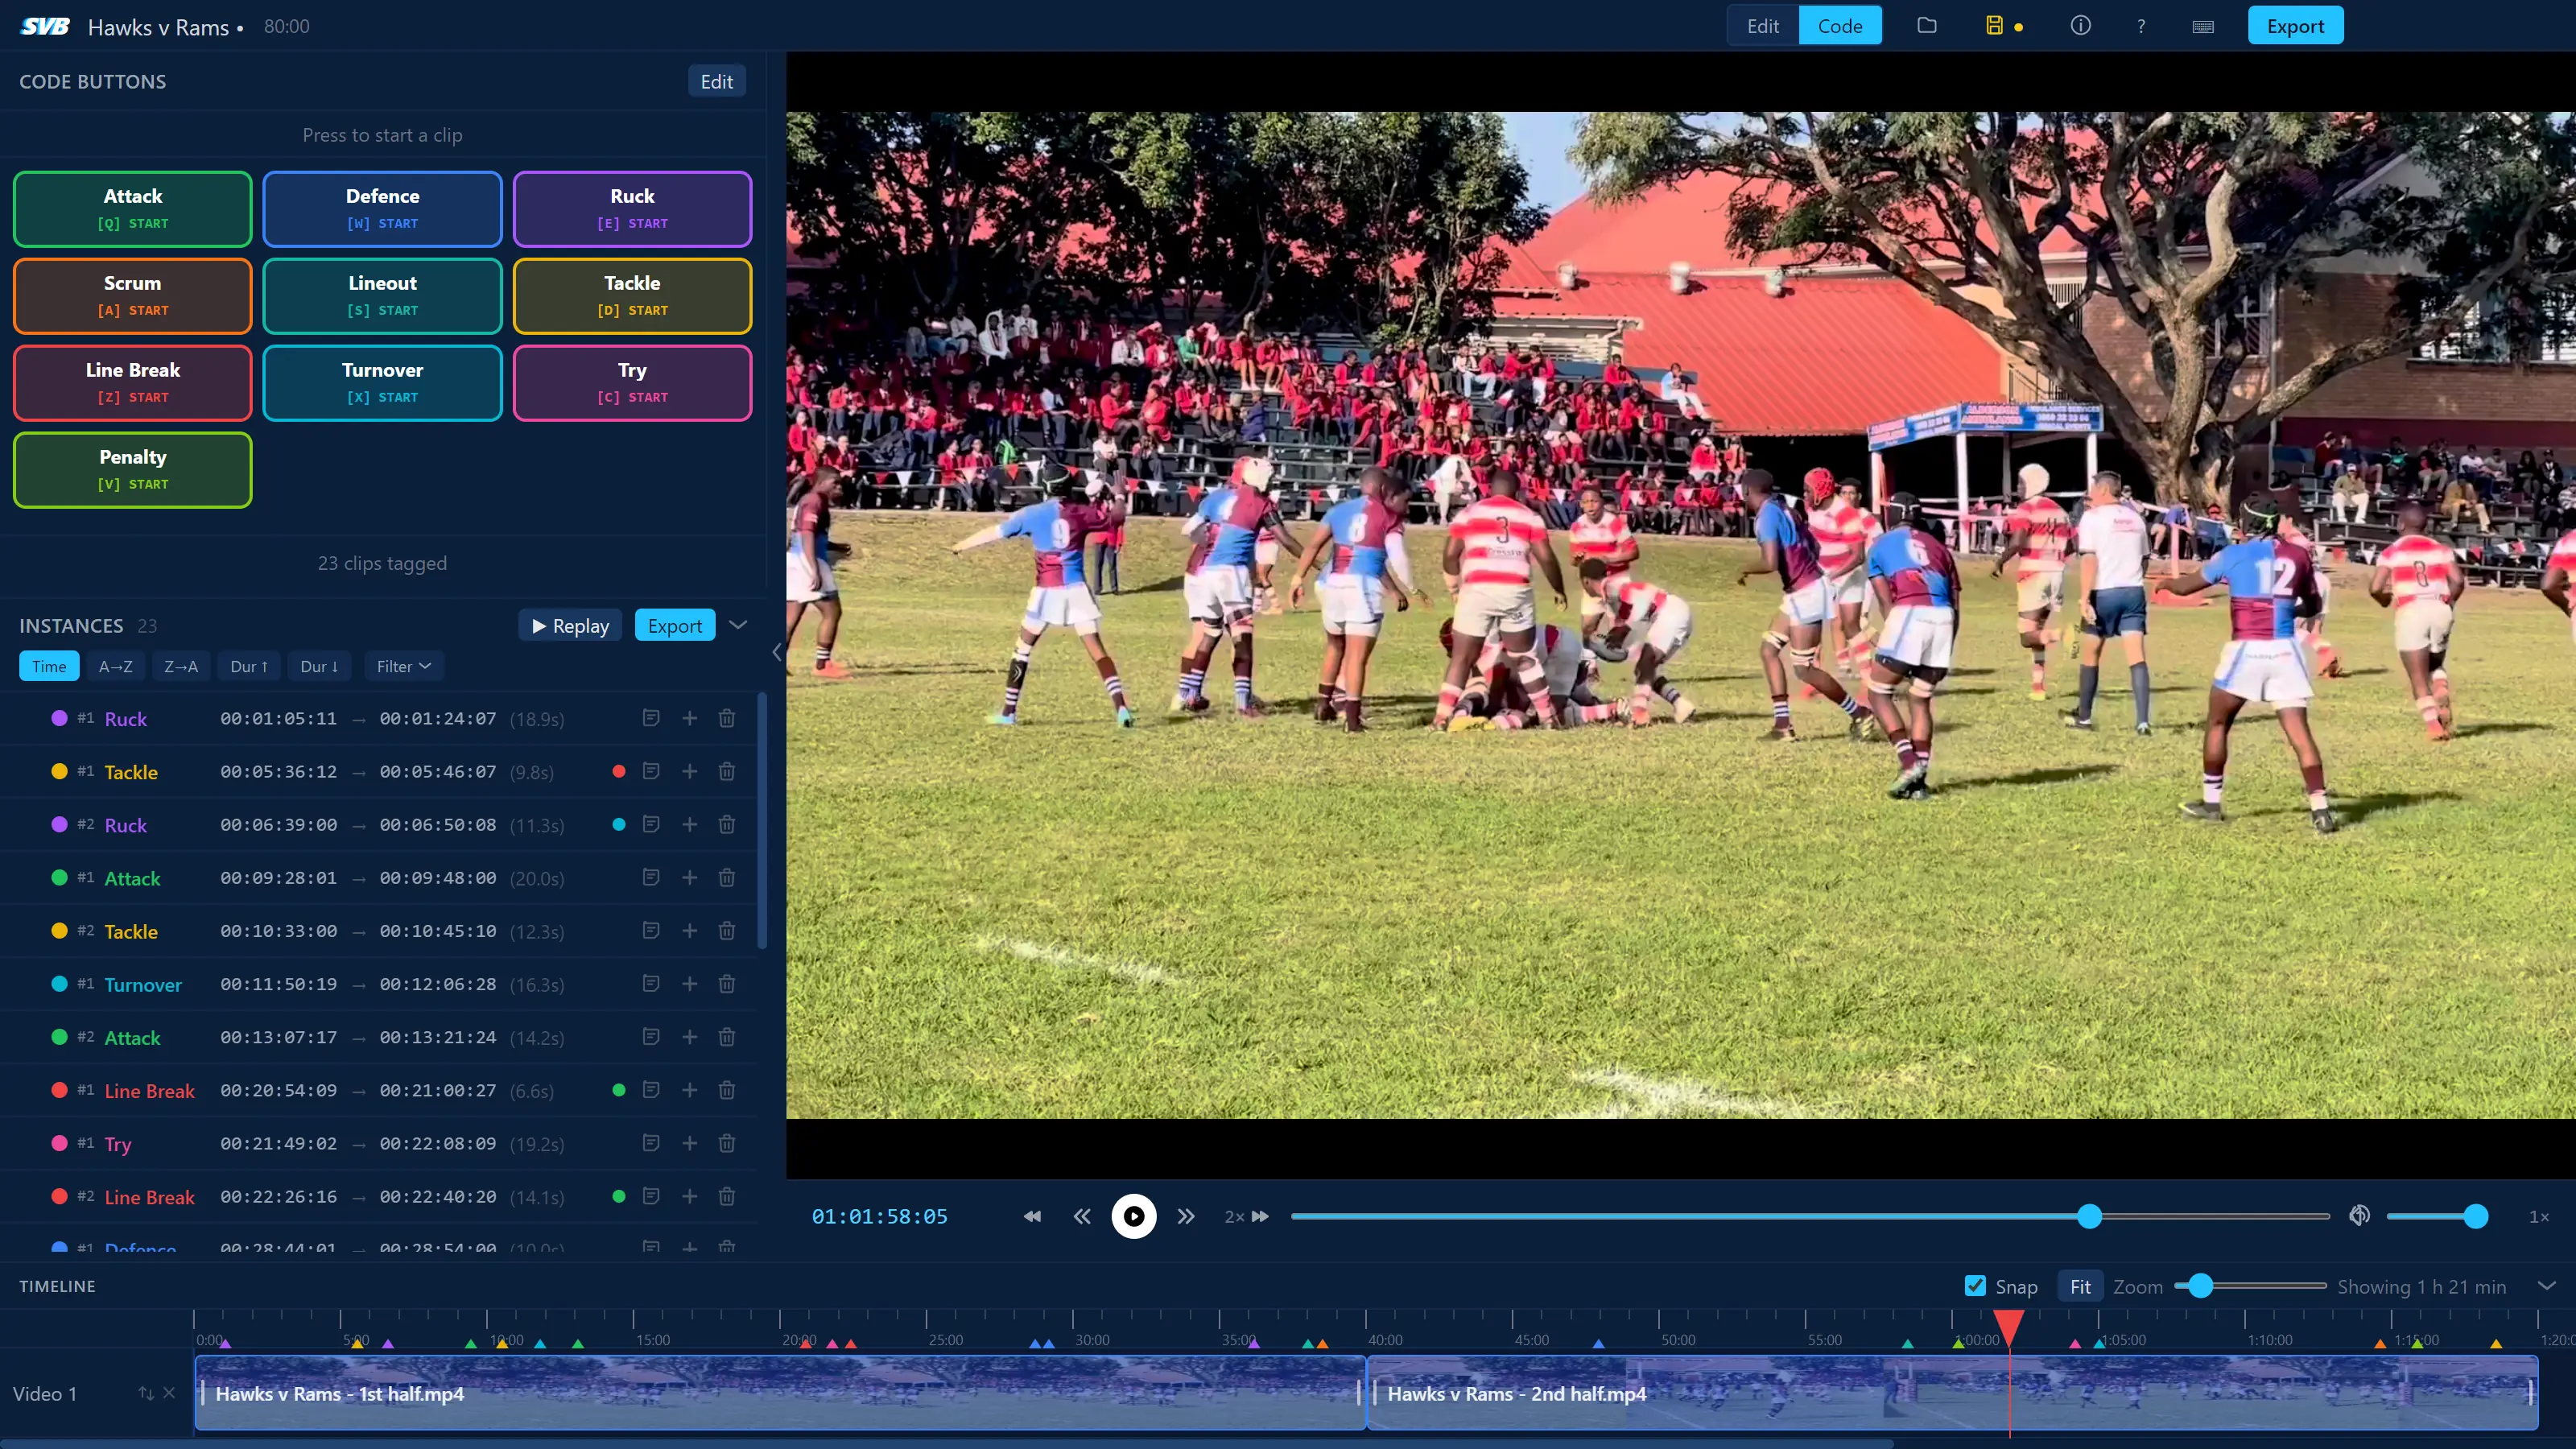The width and height of the screenshot is (2576, 1449).
Task: Adjust the timeline Zoom slider
Action: click(x=2250, y=1286)
